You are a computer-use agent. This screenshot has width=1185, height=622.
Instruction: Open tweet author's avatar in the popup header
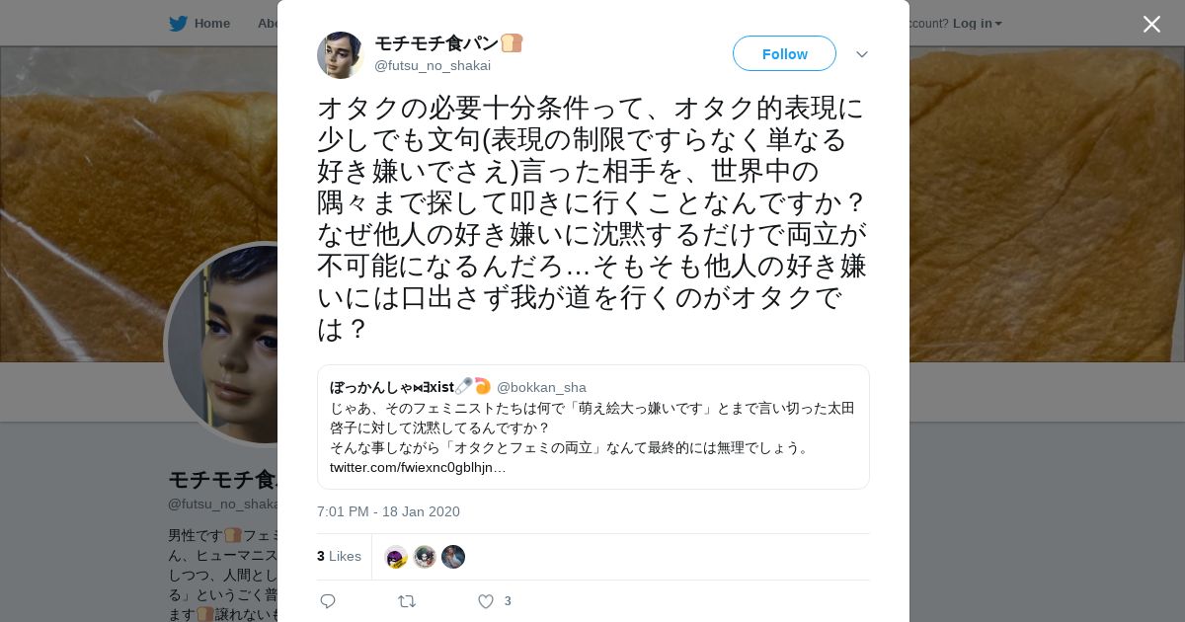pos(341,54)
